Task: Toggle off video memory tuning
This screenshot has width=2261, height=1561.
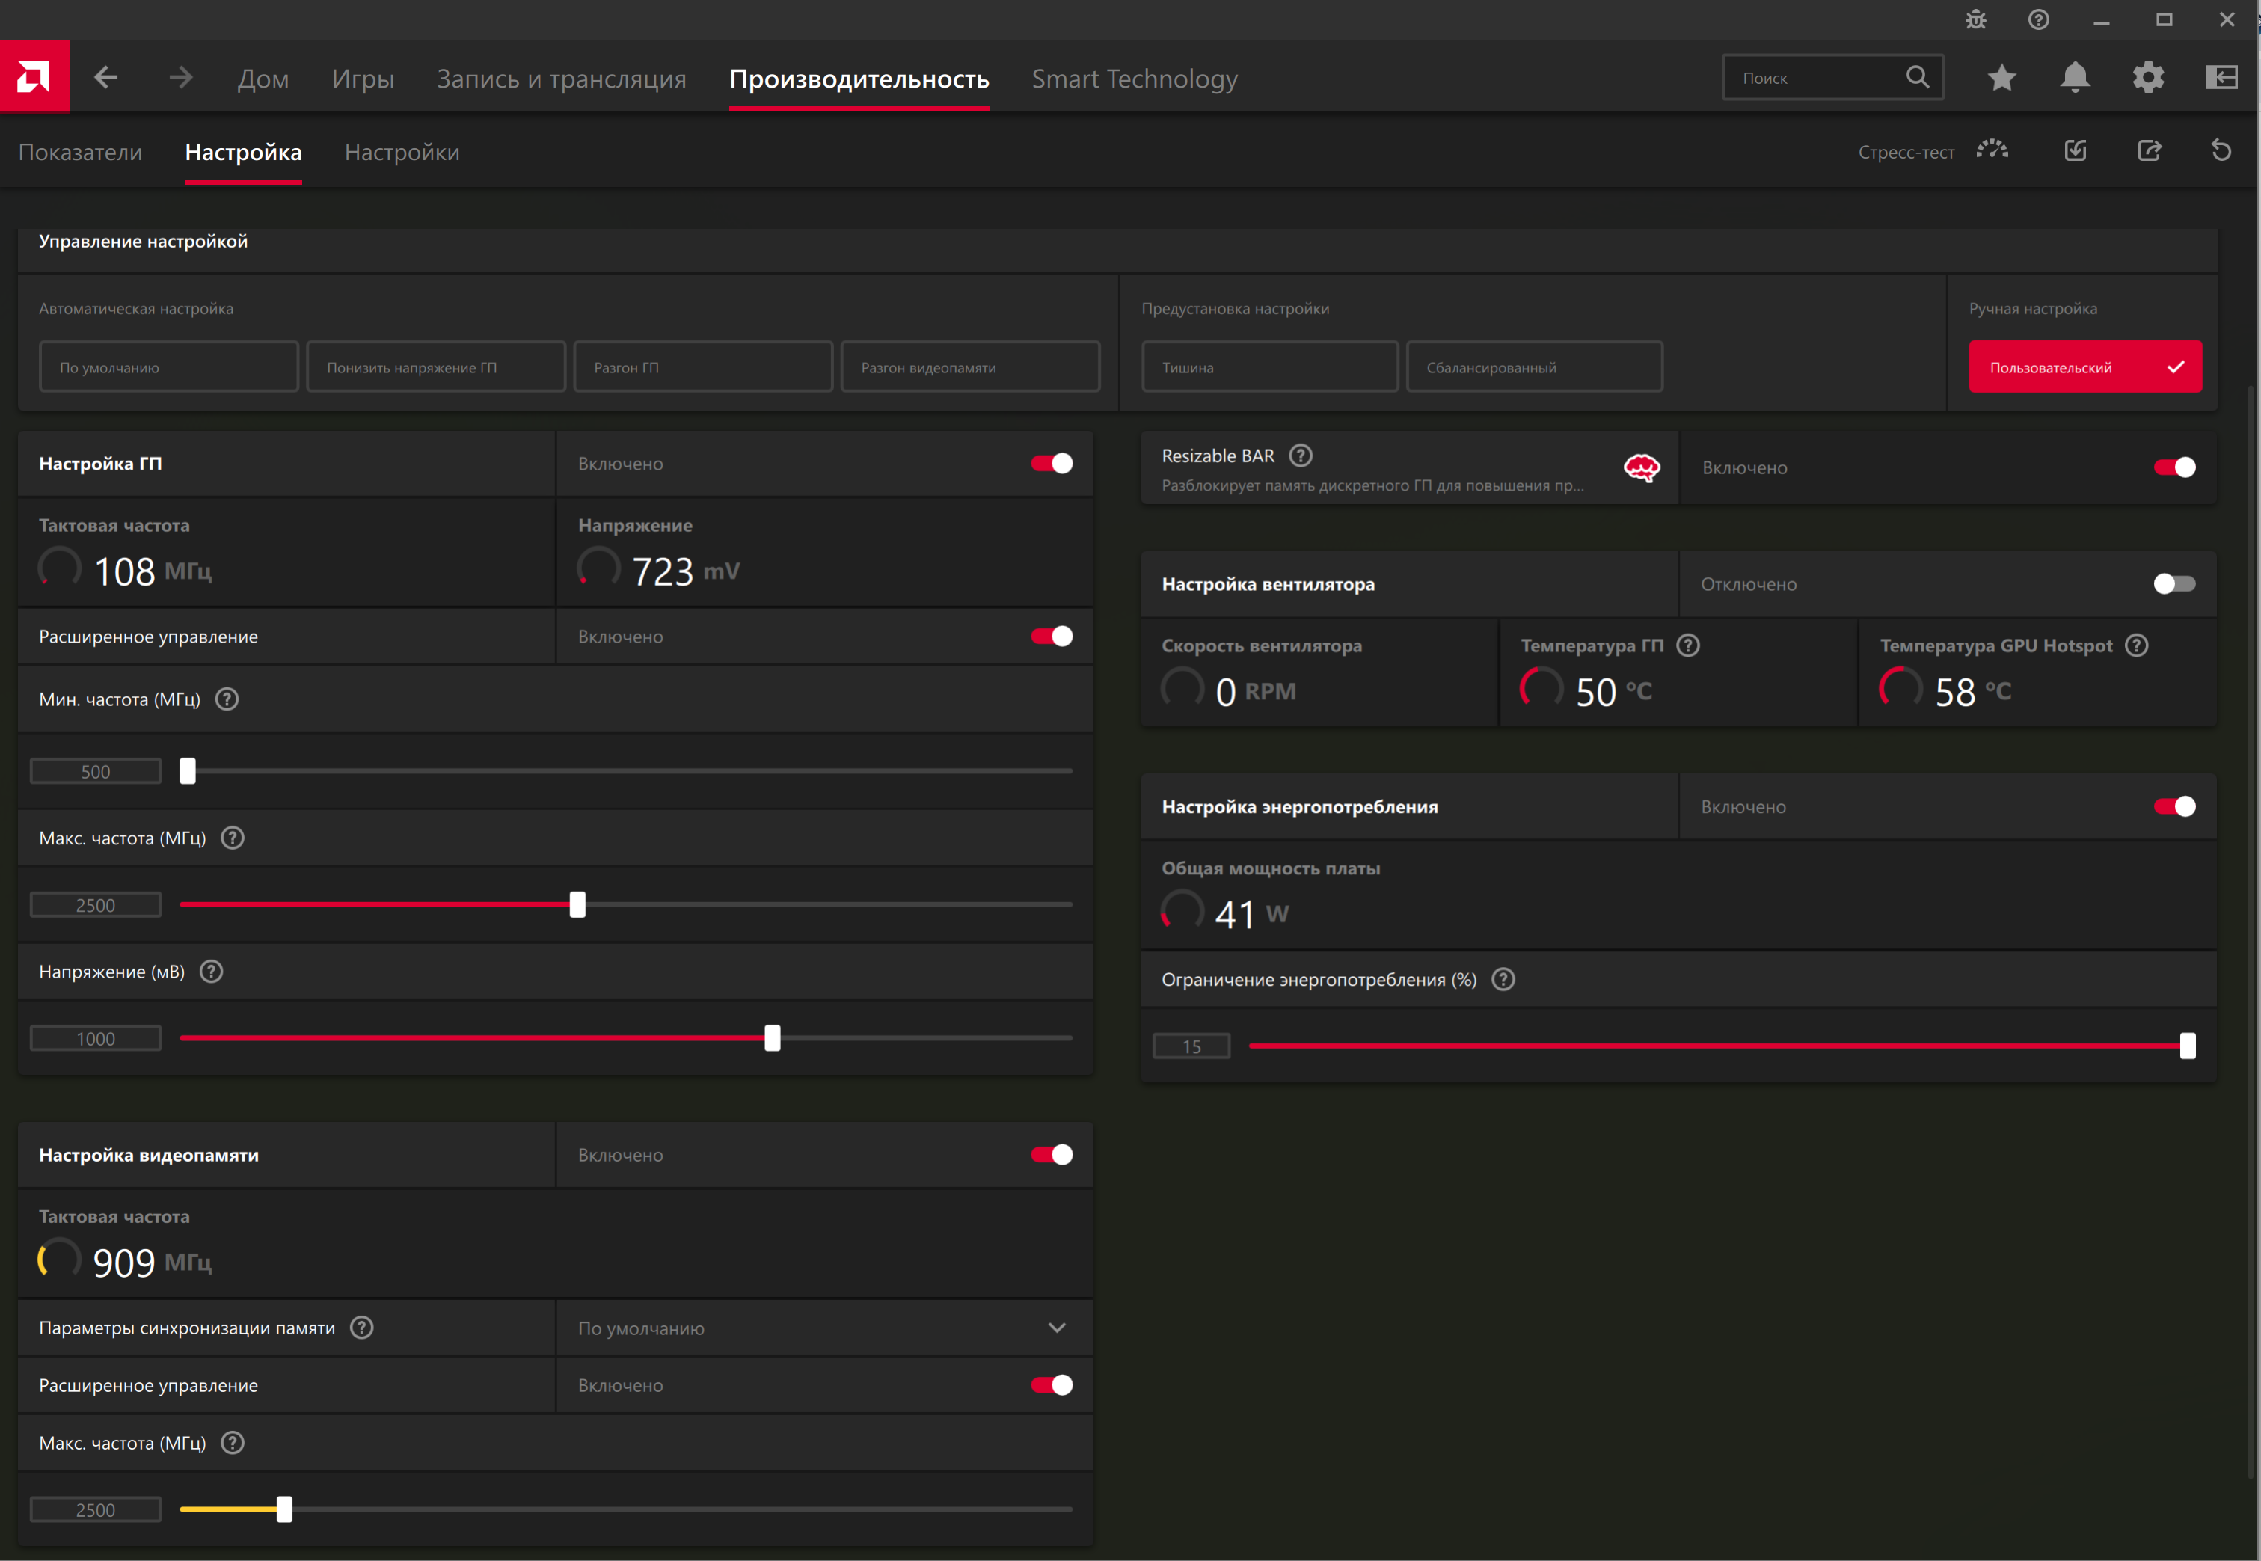Action: point(1052,1155)
